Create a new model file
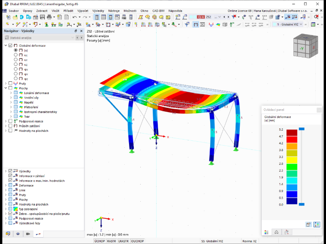Screen dimensions: 326x244 click(8, 17)
